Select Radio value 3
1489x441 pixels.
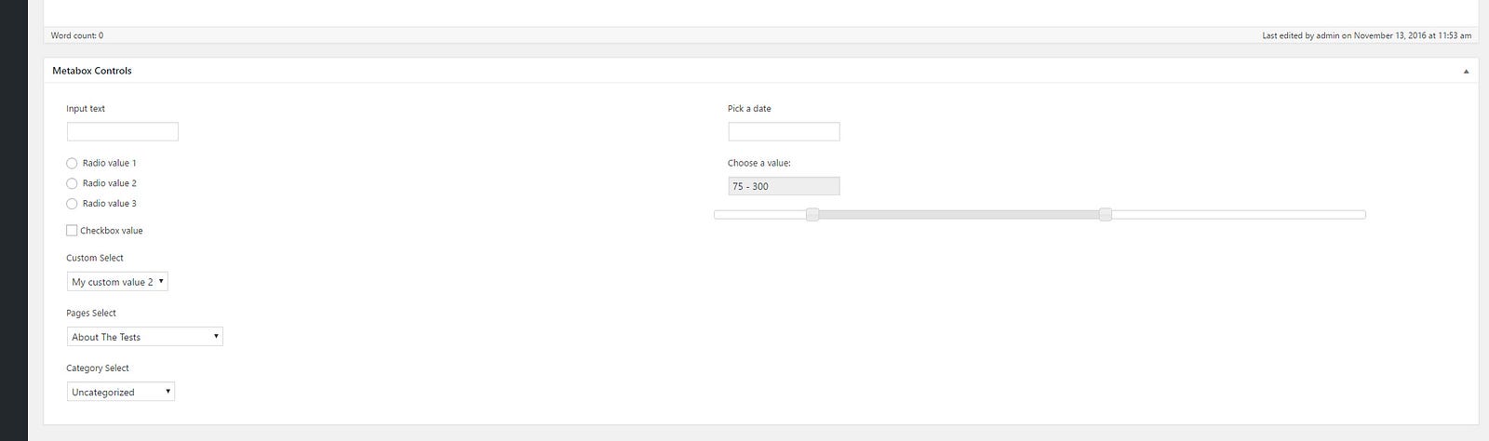[72, 204]
